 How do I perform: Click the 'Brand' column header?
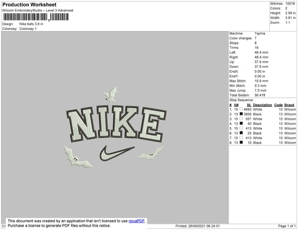coord(289,105)
